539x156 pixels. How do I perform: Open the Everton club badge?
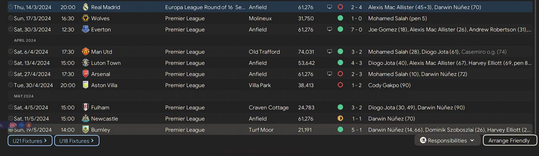pyautogui.click(x=85, y=29)
